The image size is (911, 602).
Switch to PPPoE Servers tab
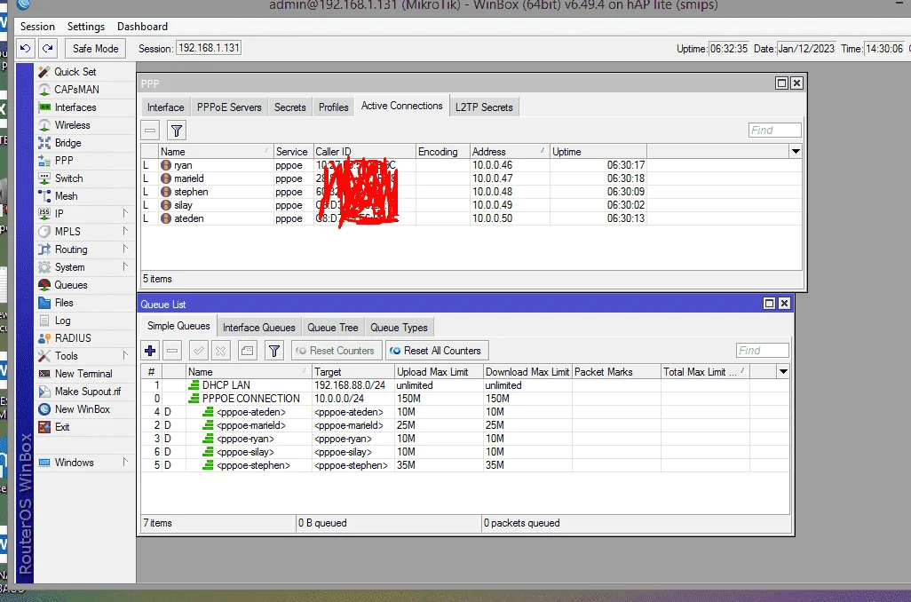229,107
